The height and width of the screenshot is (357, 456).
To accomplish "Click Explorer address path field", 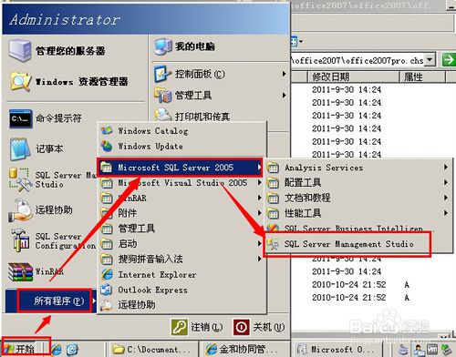I will [358, 60].
